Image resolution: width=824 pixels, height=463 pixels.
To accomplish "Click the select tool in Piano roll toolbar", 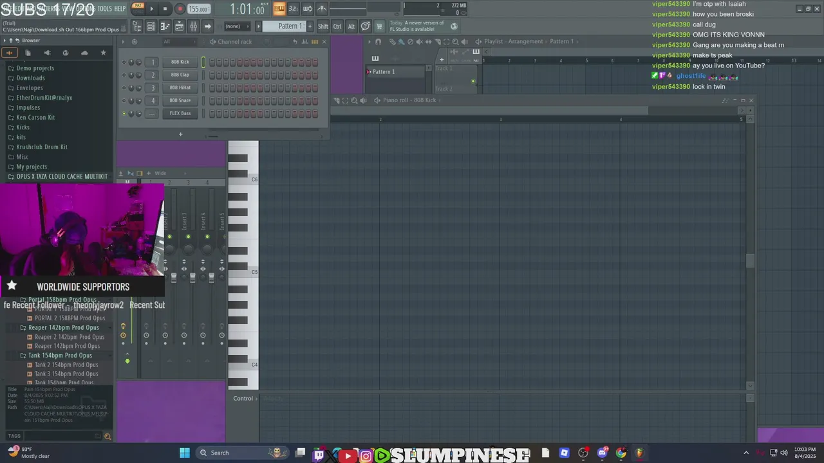I will tap(345, 100).
